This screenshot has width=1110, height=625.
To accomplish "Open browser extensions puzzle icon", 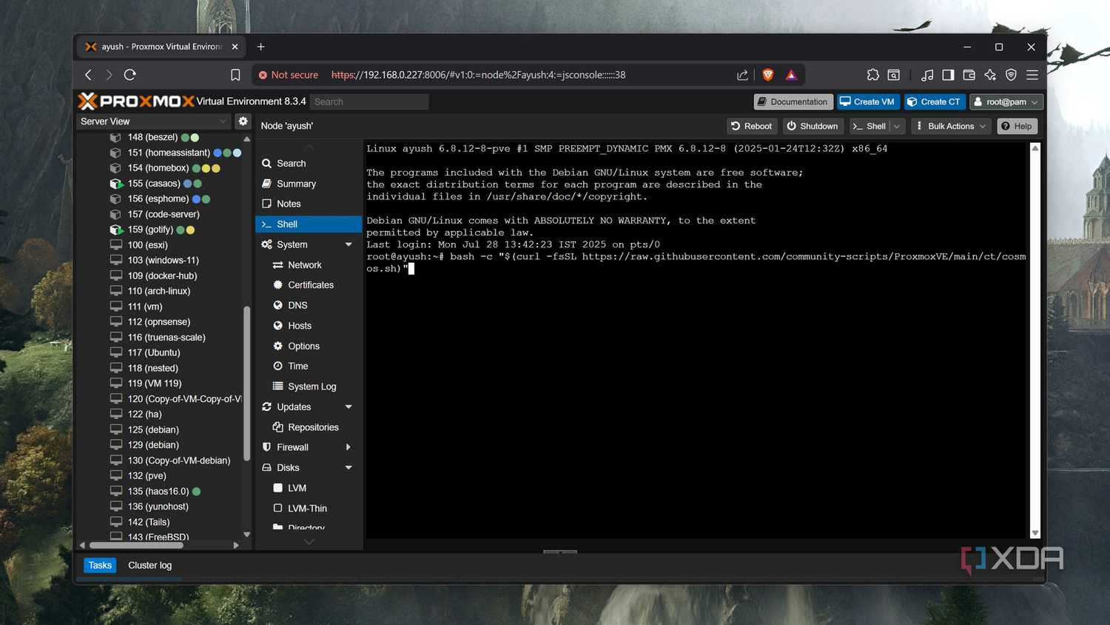I will coord(873,75).
